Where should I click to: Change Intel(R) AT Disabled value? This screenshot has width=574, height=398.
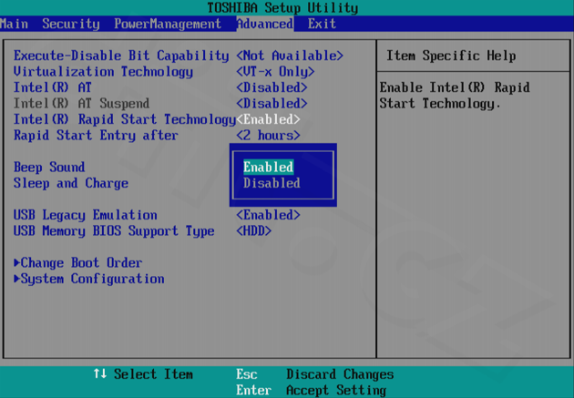coord(272,87)
